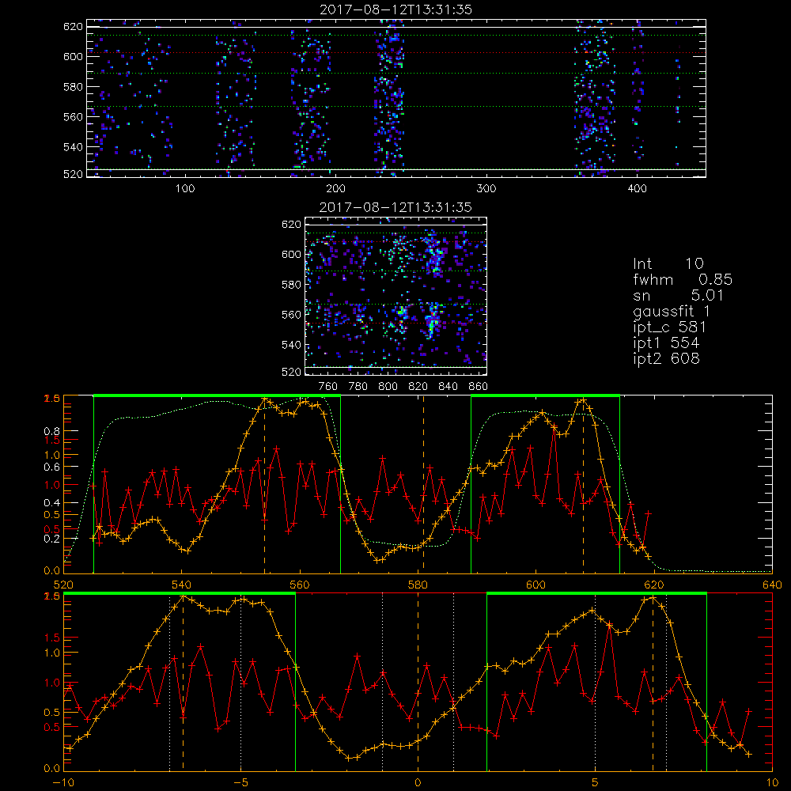Click x-axis label 100 of the top wide image
Viewport: 791px width, 791px height.
[x=184, y=189]
